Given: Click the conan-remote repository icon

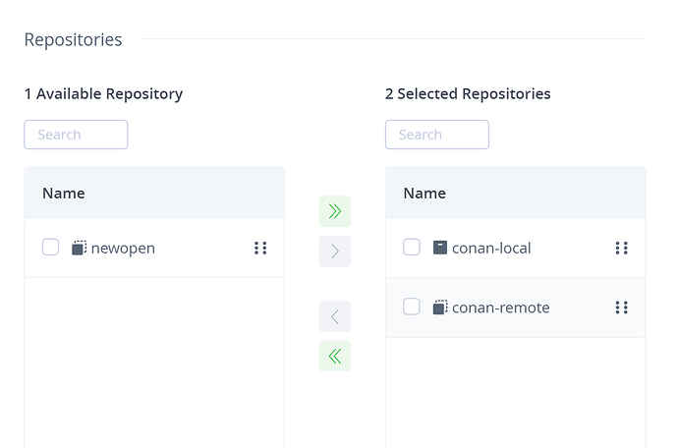Looking at the screenshot, I should (440, 308).
